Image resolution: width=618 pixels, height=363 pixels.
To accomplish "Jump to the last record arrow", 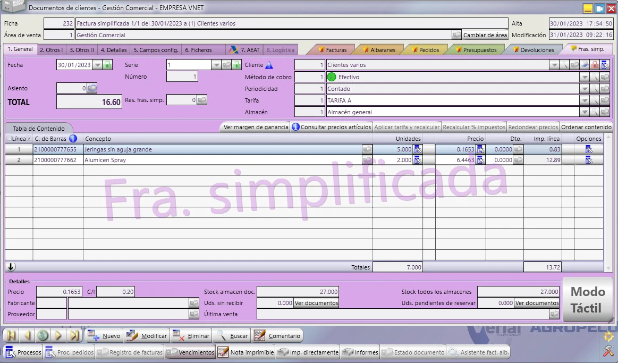I will pos(74,336).
